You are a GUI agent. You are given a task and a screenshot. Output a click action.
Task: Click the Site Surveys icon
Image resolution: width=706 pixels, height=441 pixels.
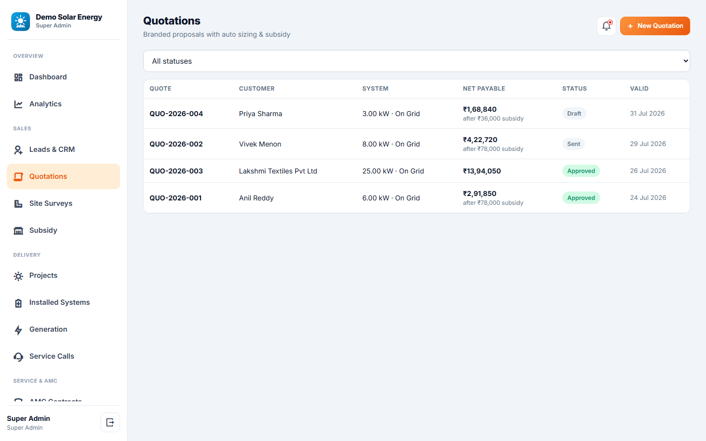[19, 204]
